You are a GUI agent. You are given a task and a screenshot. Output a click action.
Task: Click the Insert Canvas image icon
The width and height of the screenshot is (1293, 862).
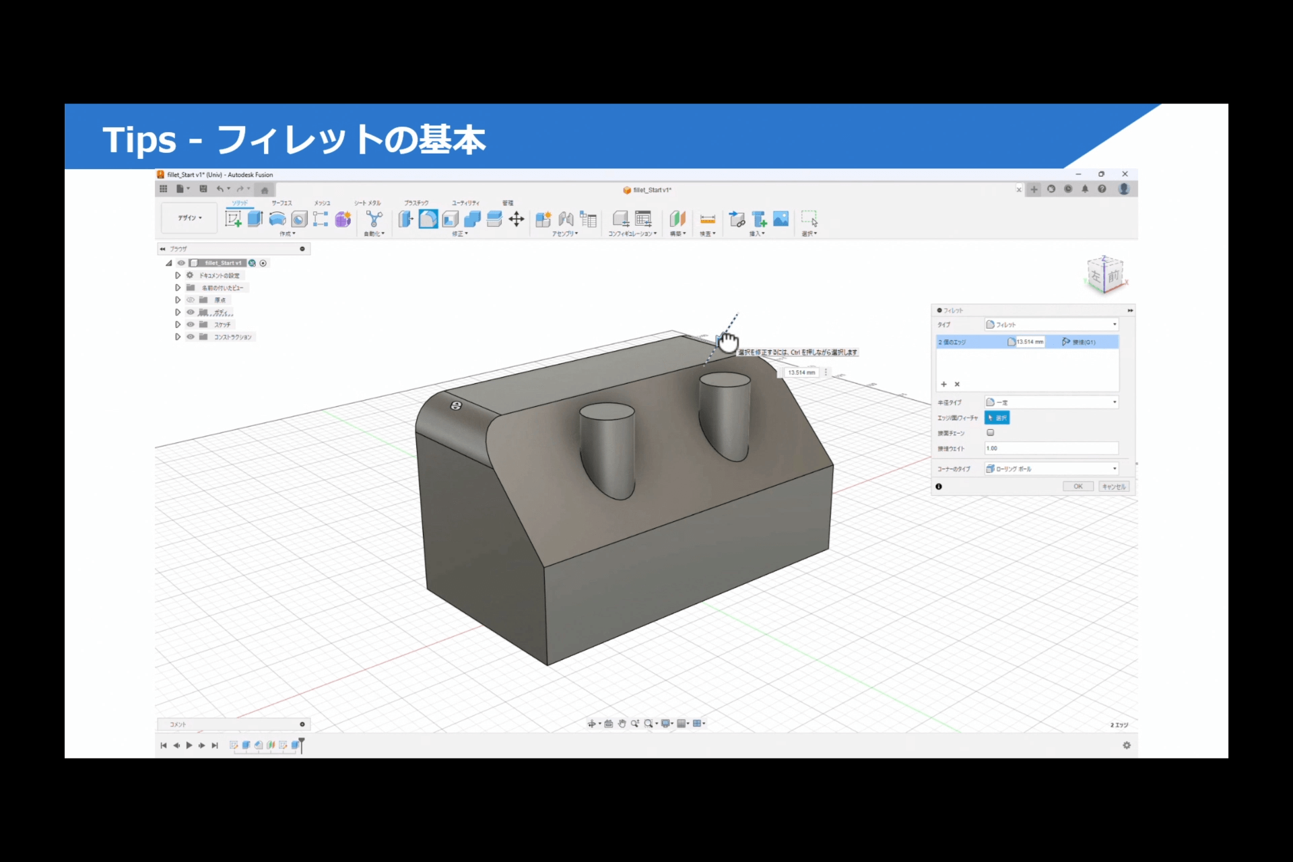point(781,219)
